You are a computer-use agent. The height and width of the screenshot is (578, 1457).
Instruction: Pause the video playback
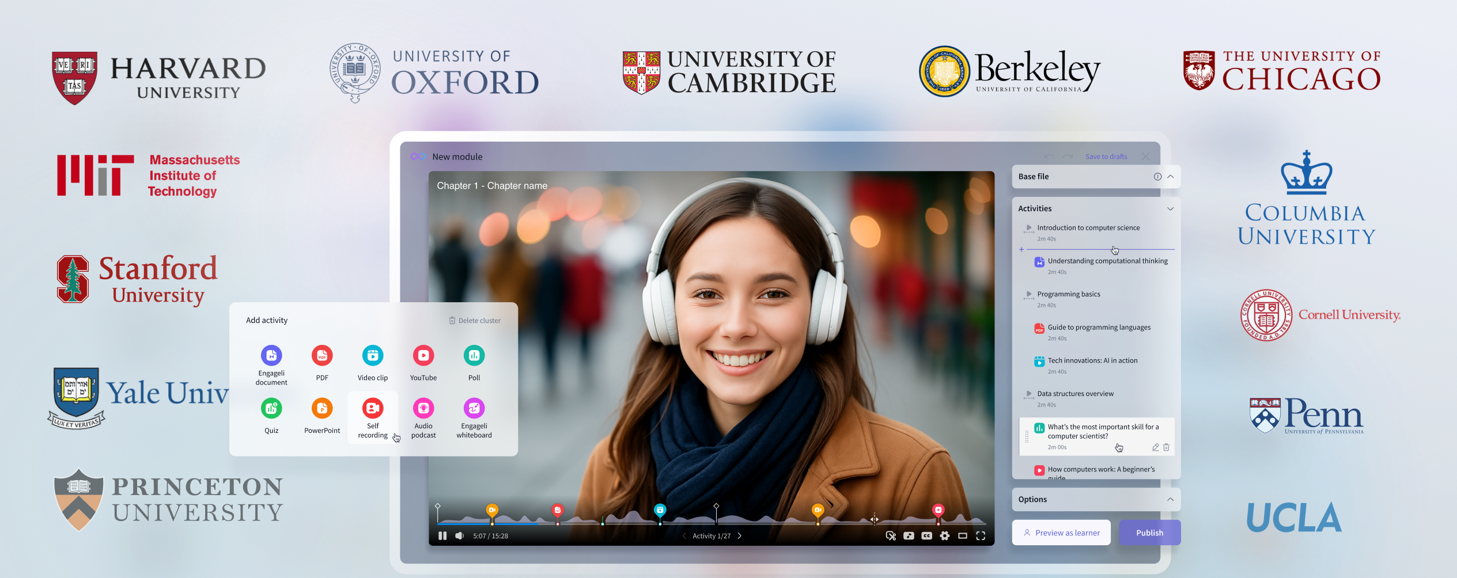coord(442,536)
